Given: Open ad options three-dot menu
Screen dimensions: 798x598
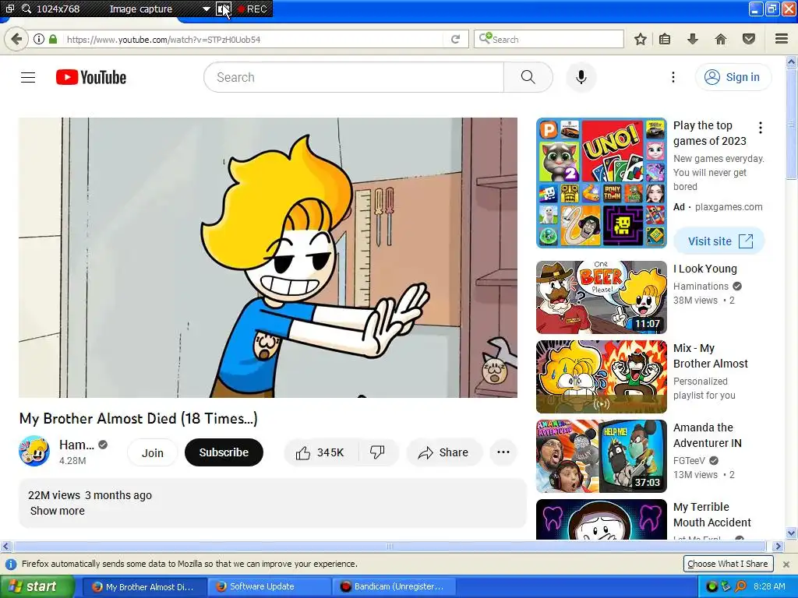Looking at the screenshot, I should (x=761, y=128).
